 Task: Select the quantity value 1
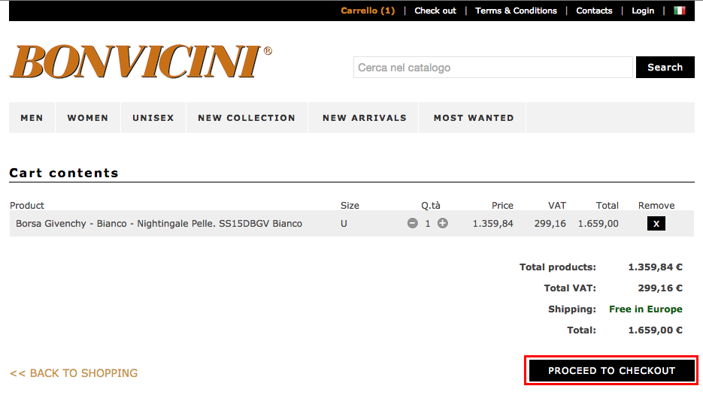coord(428,224)
